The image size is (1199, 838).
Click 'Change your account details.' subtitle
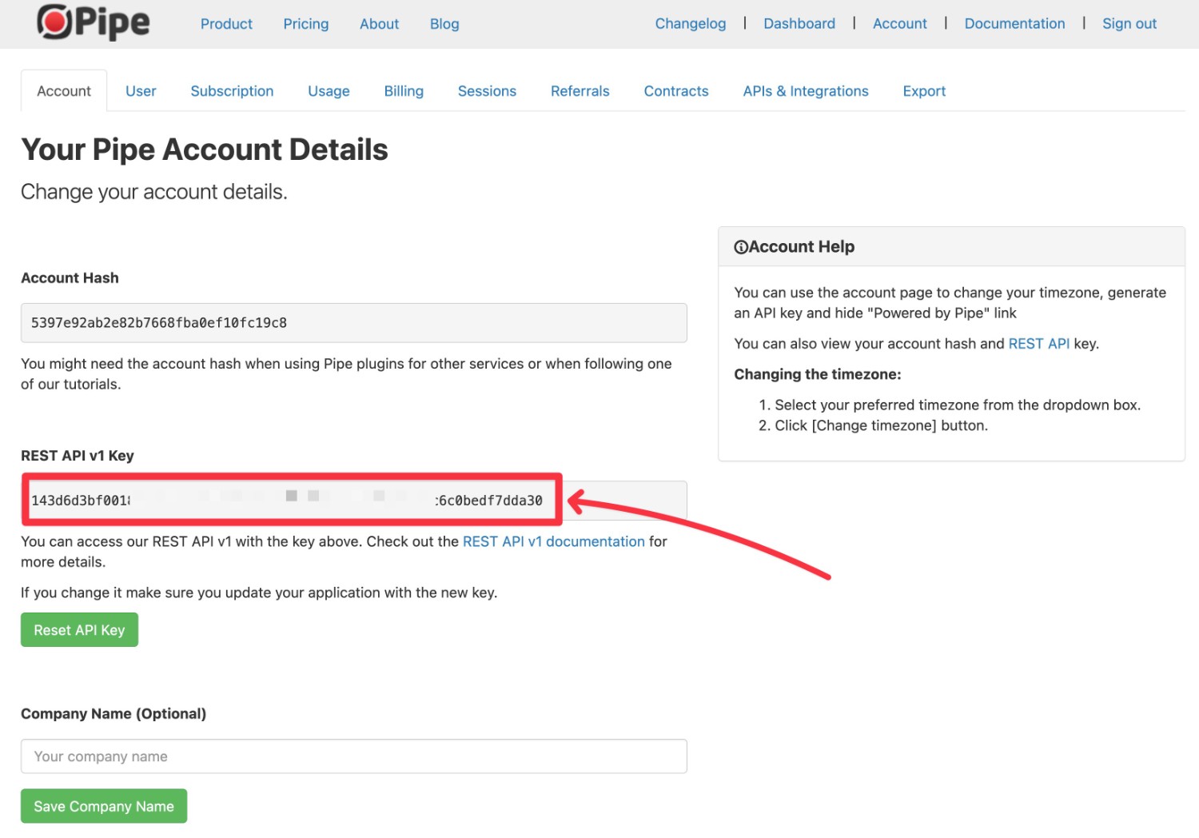coord(154,192)
